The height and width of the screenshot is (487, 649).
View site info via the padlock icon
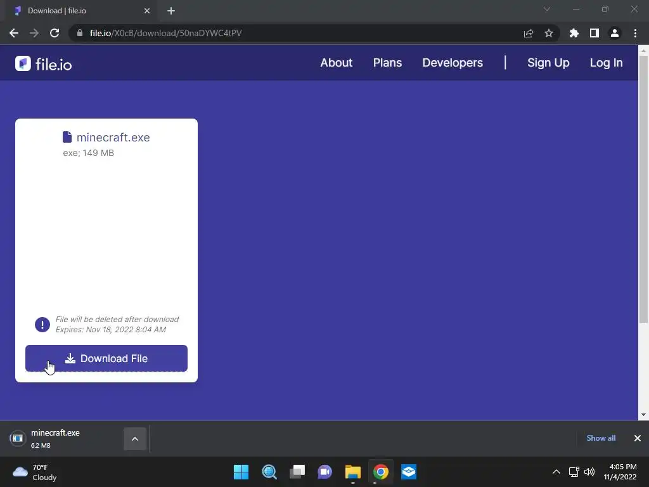click(x=80, y=33)
